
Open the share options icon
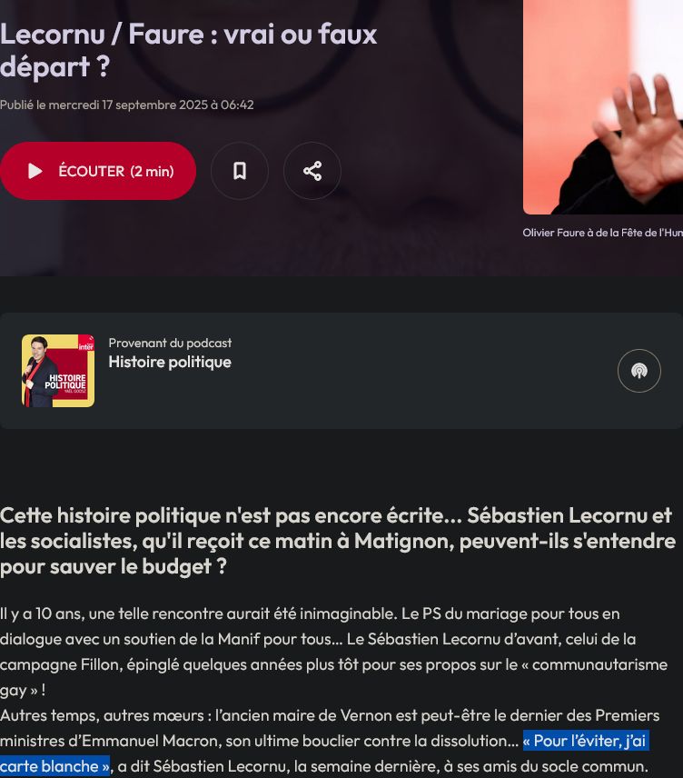pos(312,171)
